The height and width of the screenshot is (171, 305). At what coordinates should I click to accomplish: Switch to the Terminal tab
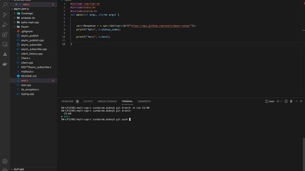127,101
